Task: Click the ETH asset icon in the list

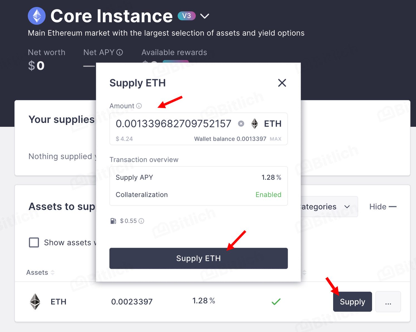Action: coord(35,302)
